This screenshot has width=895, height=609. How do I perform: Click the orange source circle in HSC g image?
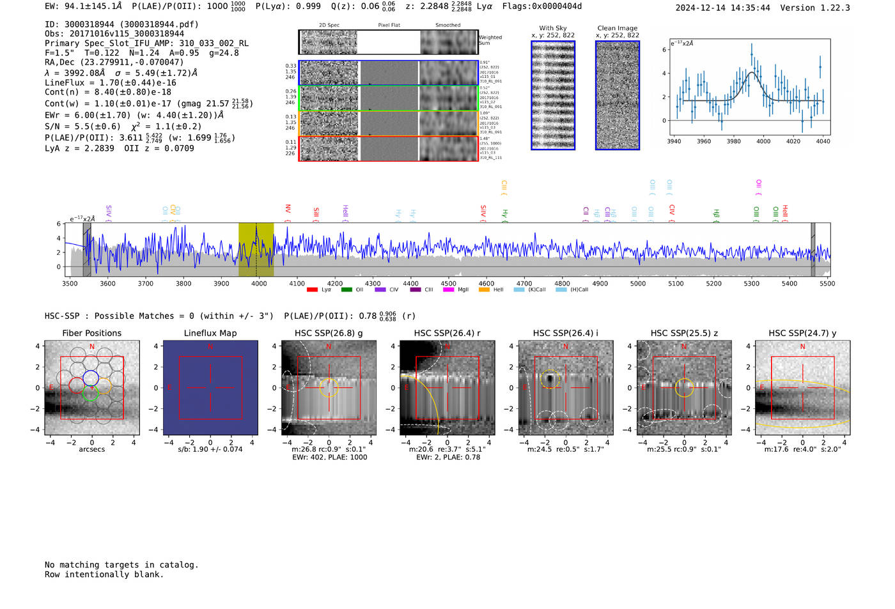[329, 388]
